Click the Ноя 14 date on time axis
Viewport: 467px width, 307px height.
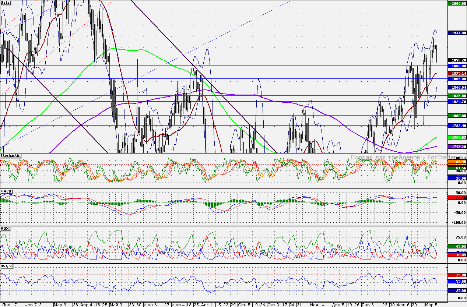point(317,305)
